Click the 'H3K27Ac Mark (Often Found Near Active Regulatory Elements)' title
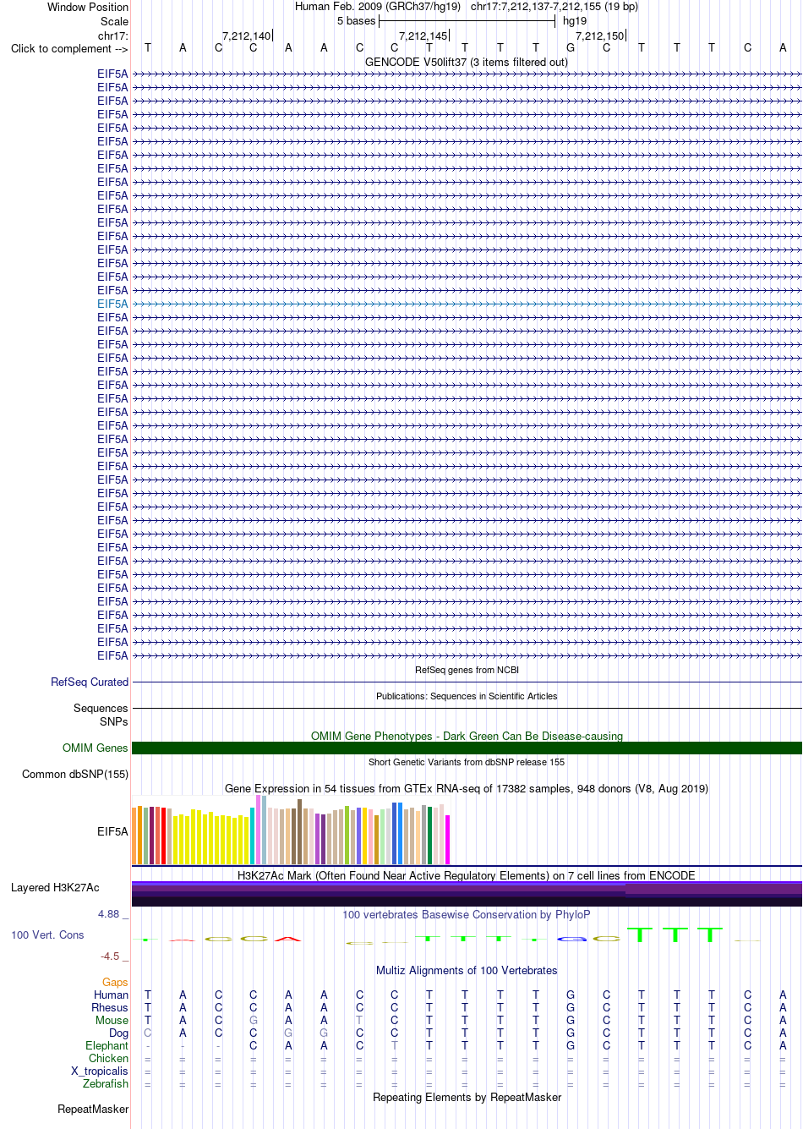The height and width of the screenshot is (1129, 803). click(x=467, y=875)
